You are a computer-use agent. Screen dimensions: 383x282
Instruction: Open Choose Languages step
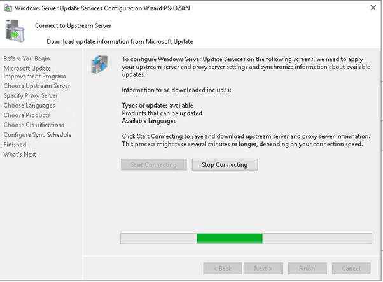click(29, 106)
